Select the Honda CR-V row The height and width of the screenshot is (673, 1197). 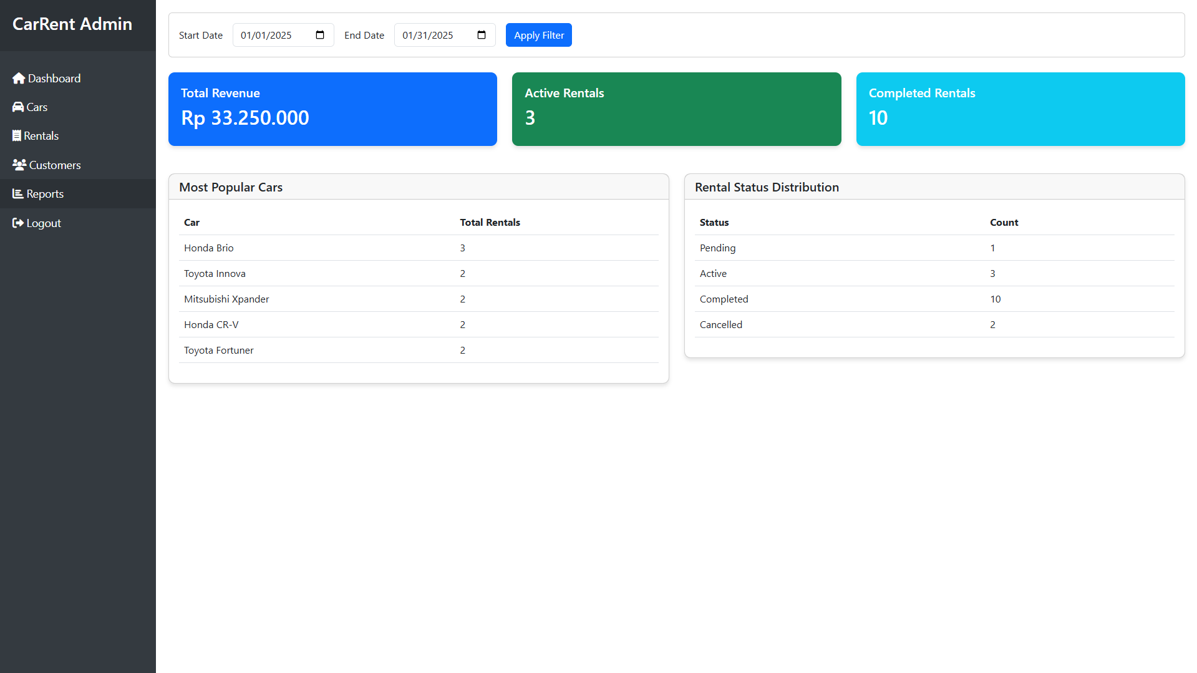pyautogui.click(x=419, y=324)
